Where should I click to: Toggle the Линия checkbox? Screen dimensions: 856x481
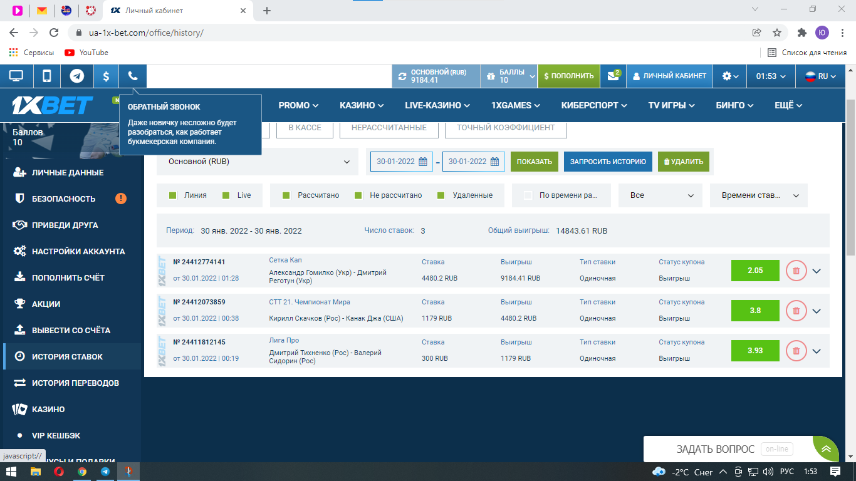[173, 195]
